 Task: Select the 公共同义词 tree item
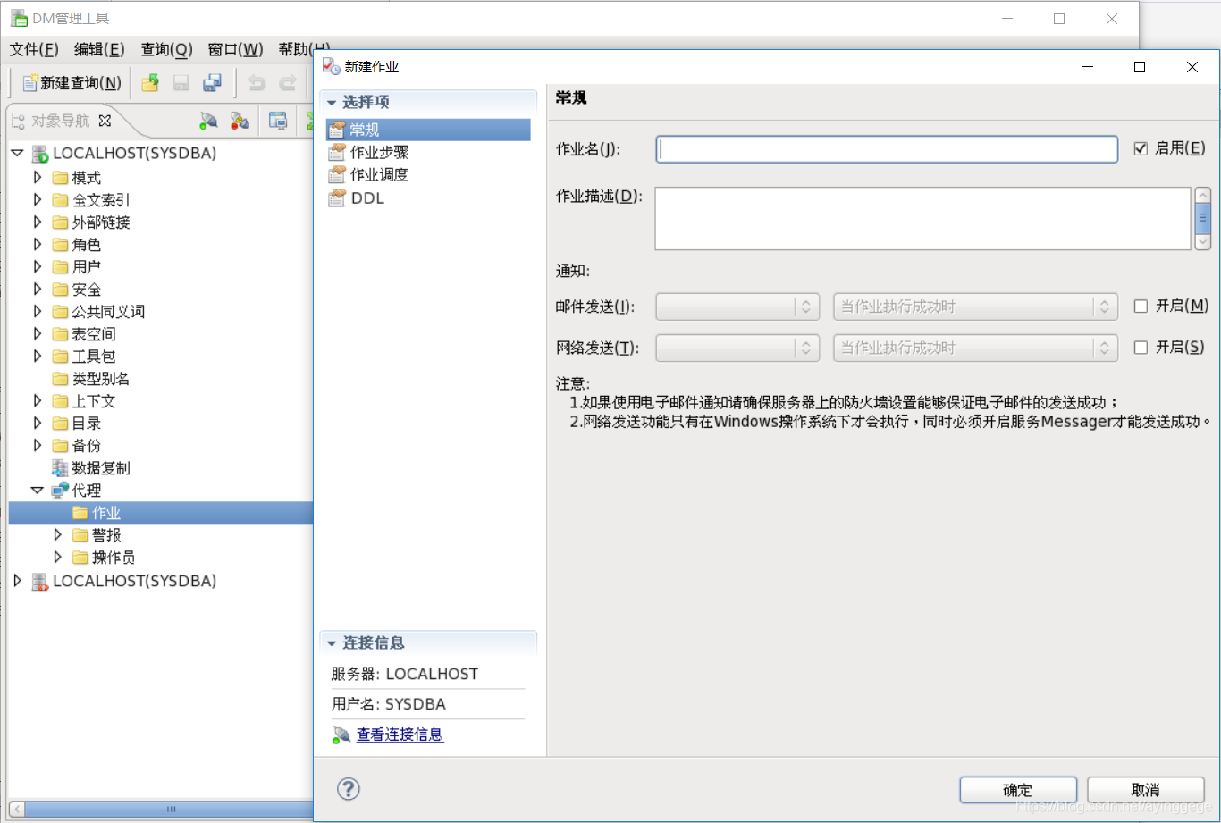pos(108,312)
